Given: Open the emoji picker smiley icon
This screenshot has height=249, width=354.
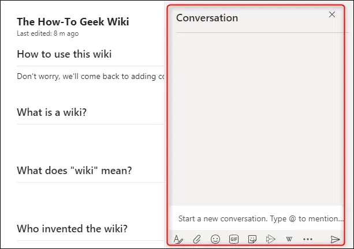Looking at the screenshot, I should coord(215,239).
